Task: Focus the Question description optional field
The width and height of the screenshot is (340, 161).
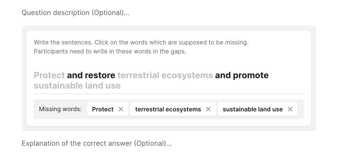Action: (76, 13)
